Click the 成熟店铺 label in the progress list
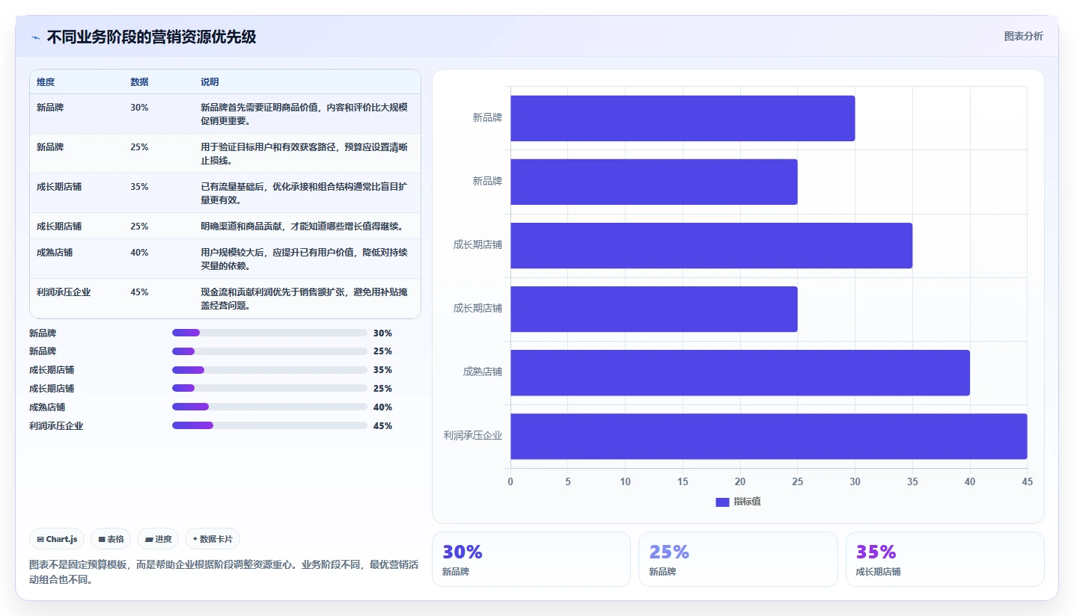The height and width of the screenshot is (616, 1074). [47, 407]
